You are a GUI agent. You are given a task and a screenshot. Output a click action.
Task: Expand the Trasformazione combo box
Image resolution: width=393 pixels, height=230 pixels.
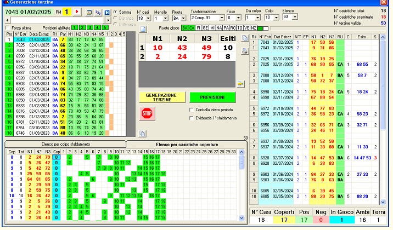click(221, 18)
